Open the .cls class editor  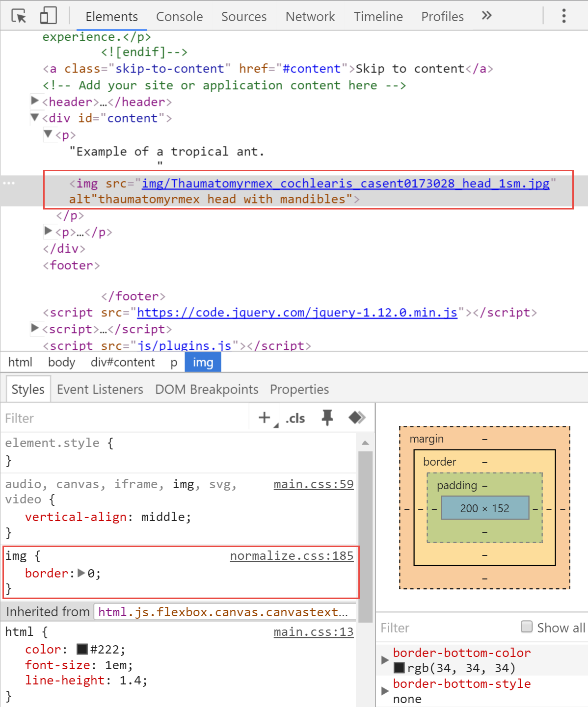296,419
